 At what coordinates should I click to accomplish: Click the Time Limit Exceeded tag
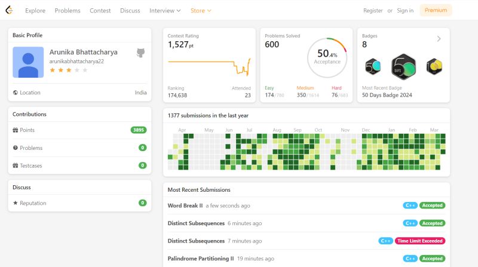point(420,241)
